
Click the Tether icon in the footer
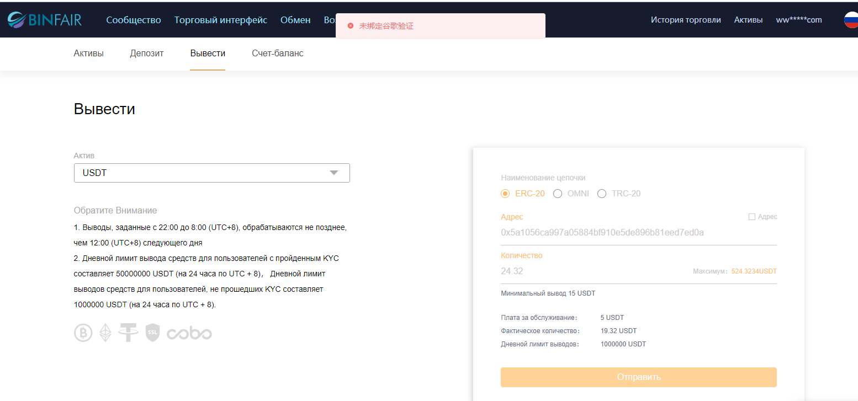coord(128,332)
